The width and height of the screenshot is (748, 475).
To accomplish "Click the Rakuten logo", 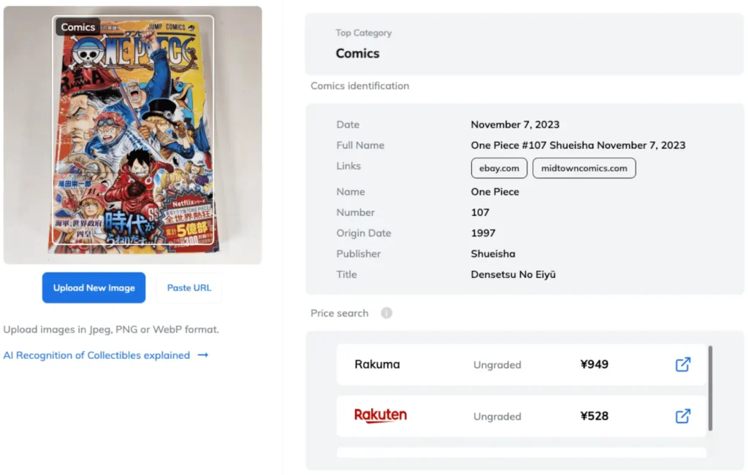I will click(380, 415).
